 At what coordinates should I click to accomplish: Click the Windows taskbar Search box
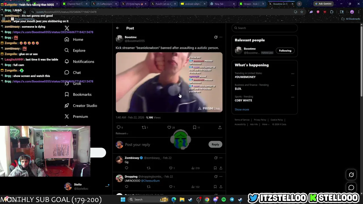tap(148, 199)
